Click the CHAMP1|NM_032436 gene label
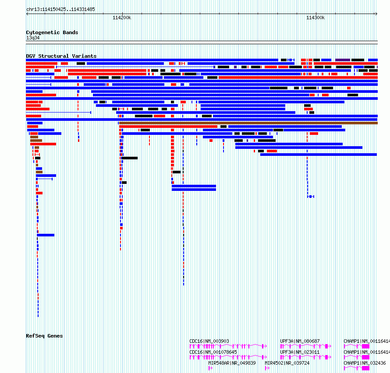 [x=365, y=363]
